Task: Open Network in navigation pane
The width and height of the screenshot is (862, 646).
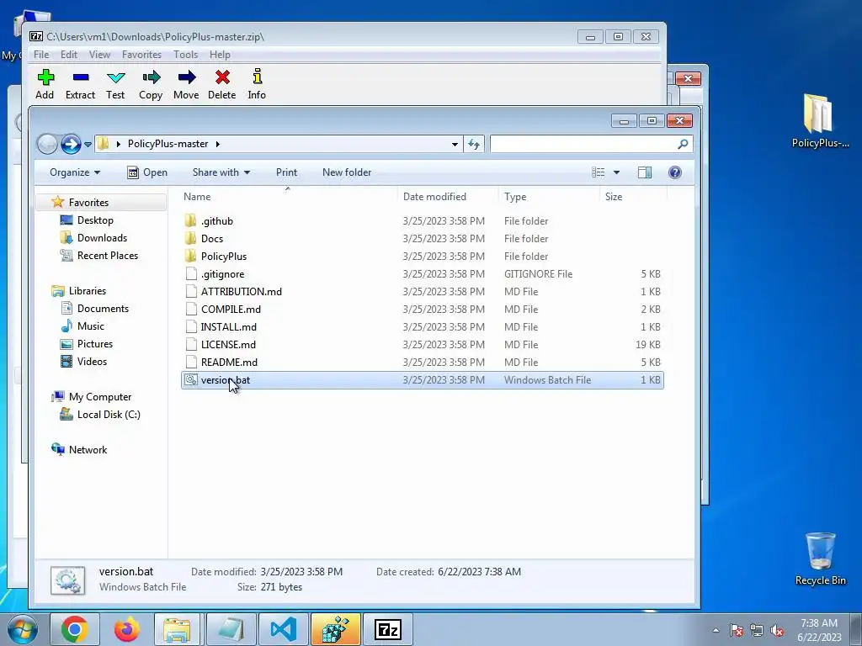Action: point(88,449)
